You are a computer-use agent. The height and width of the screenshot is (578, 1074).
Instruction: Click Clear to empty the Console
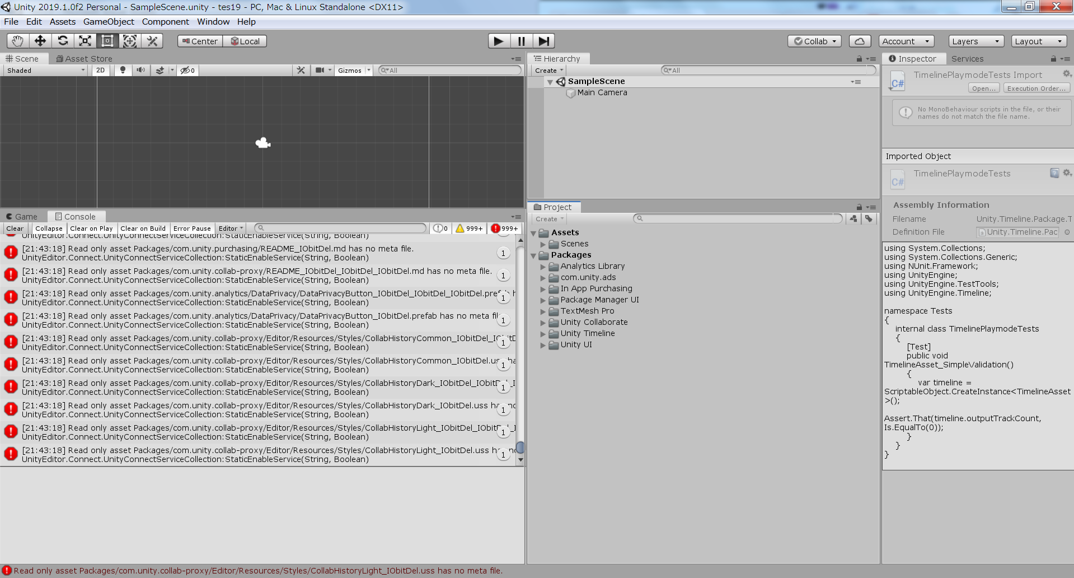point(15,228)
